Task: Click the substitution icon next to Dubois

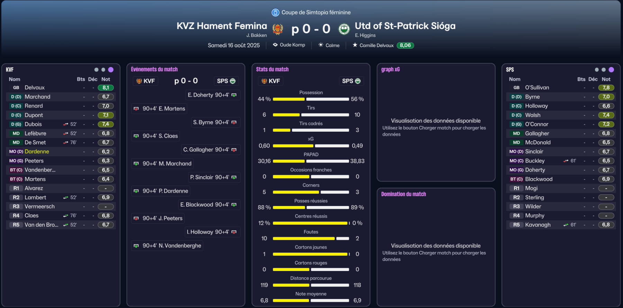Action: [x=66, y=124]
